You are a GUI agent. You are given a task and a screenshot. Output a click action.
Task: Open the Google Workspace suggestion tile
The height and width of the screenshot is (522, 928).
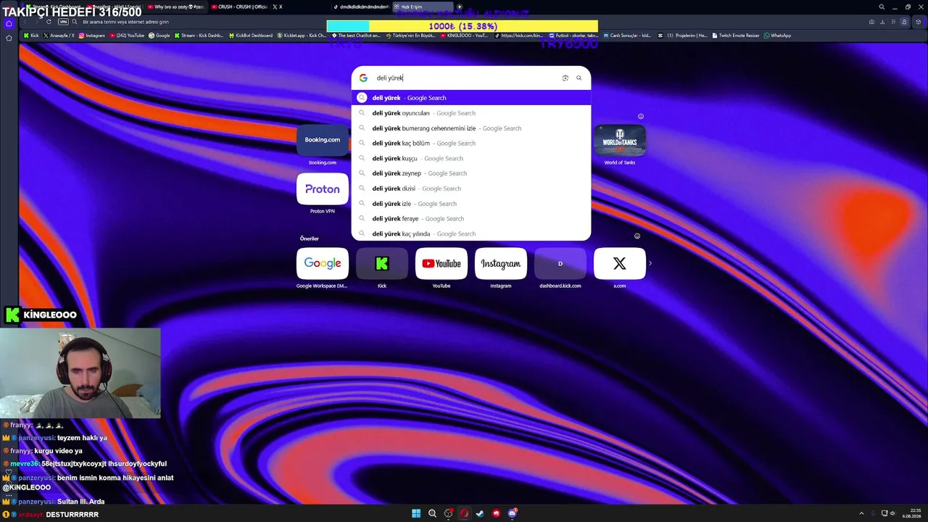point(323,264)
